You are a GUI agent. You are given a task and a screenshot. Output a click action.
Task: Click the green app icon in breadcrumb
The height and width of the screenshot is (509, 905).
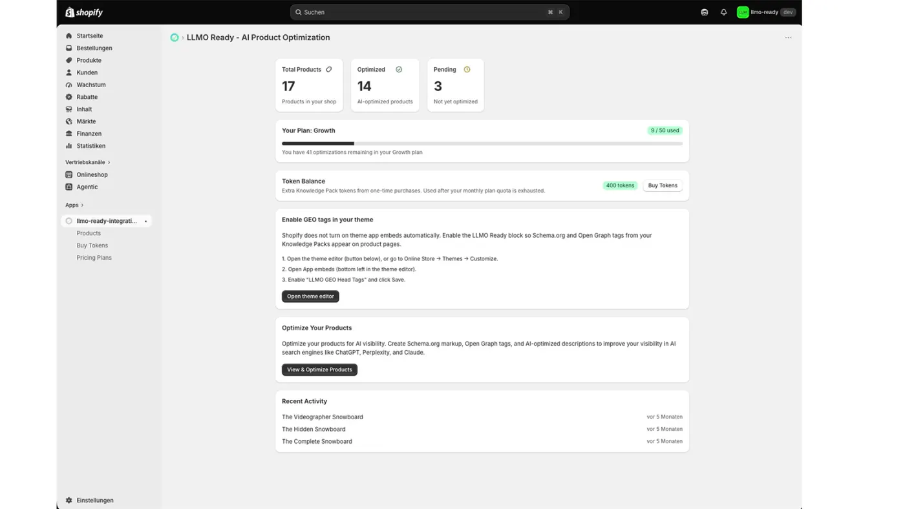point(175,37)
